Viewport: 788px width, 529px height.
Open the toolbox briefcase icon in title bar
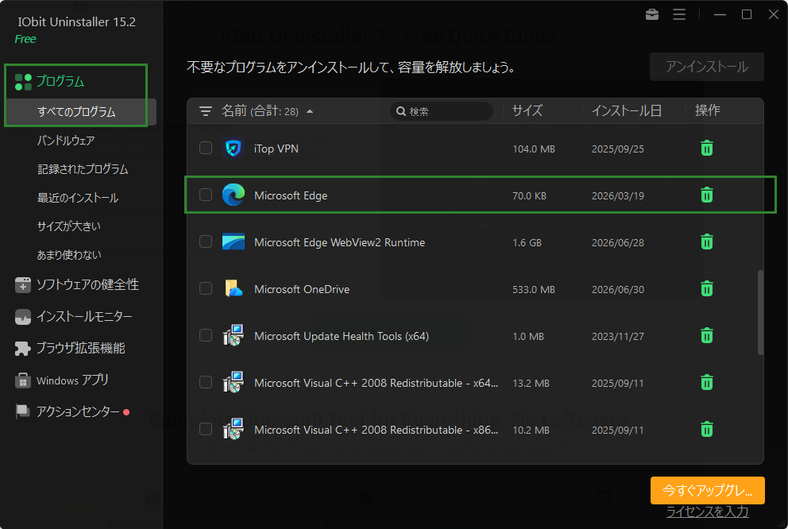(652, 14)
